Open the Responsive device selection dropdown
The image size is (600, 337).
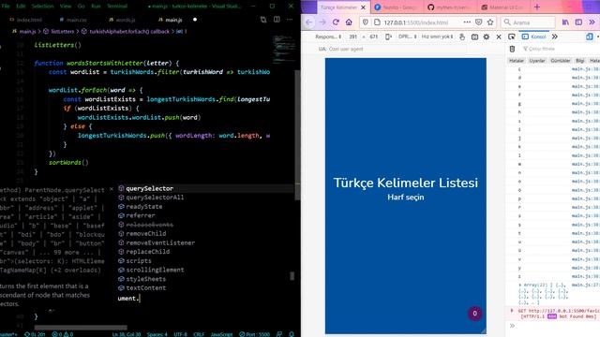(328, 37)
